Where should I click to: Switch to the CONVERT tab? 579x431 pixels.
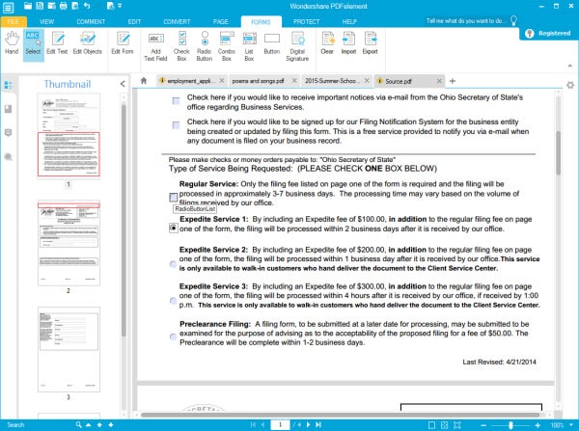coord(177,22)
